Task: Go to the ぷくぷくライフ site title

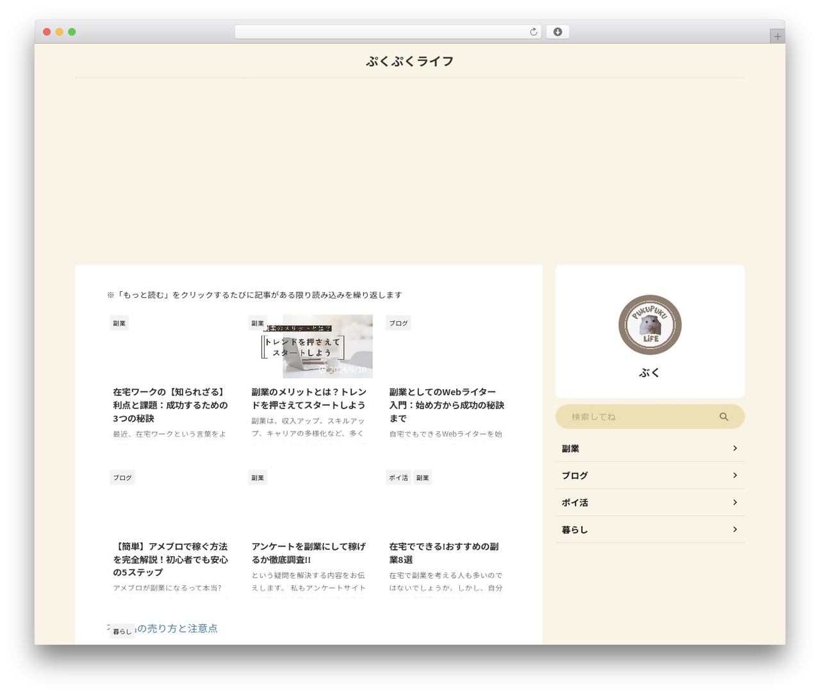Action: tap(410, 61)
